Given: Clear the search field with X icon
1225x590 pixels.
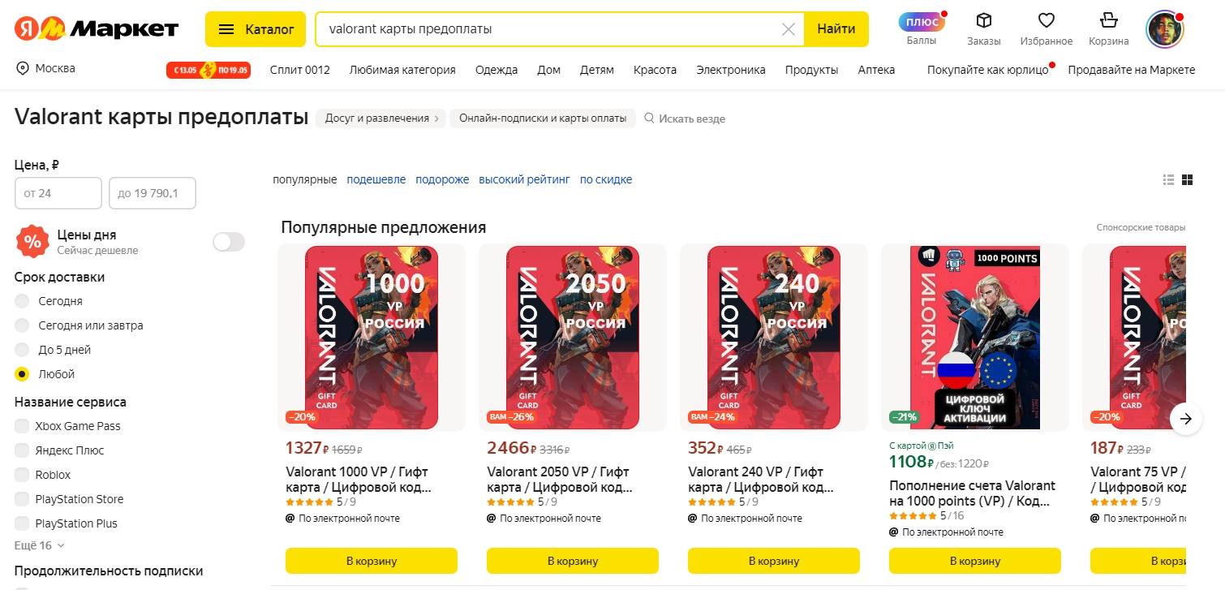Looking at the screenshot, I should coord(788,29).
